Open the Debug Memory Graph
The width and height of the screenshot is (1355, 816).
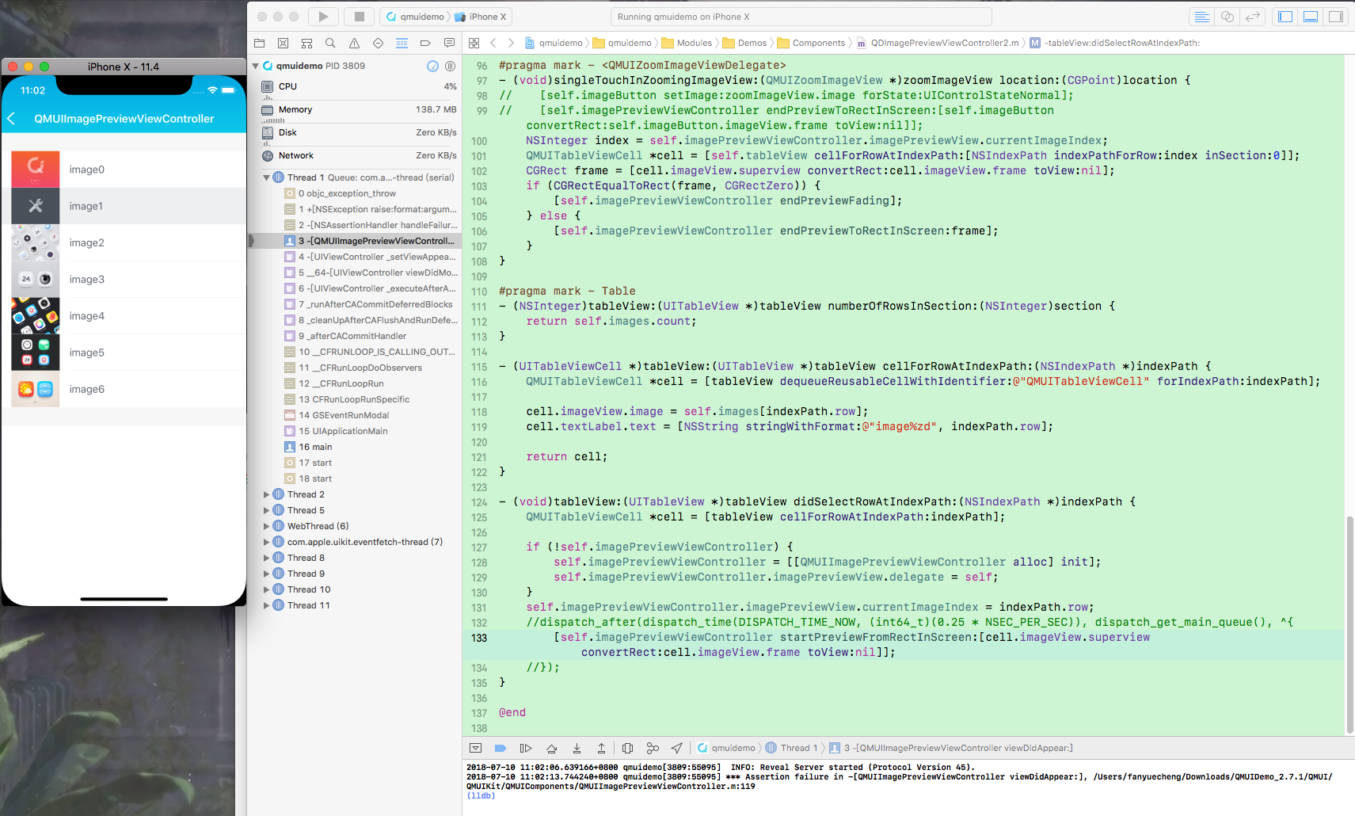652,747
